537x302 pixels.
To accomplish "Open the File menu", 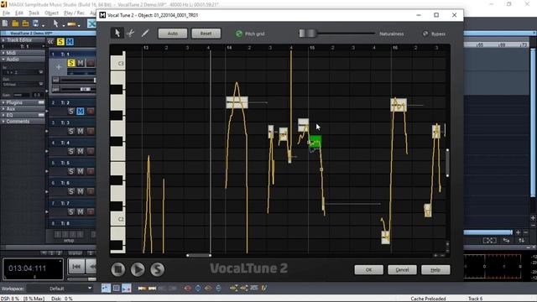I will pyautogui.click(x=6, y=13).
